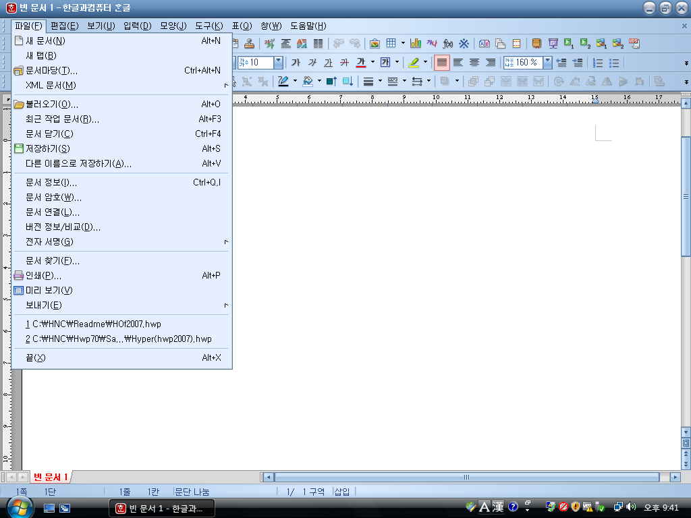Open the 160 % line spacing dropdown

coord(547,63)
